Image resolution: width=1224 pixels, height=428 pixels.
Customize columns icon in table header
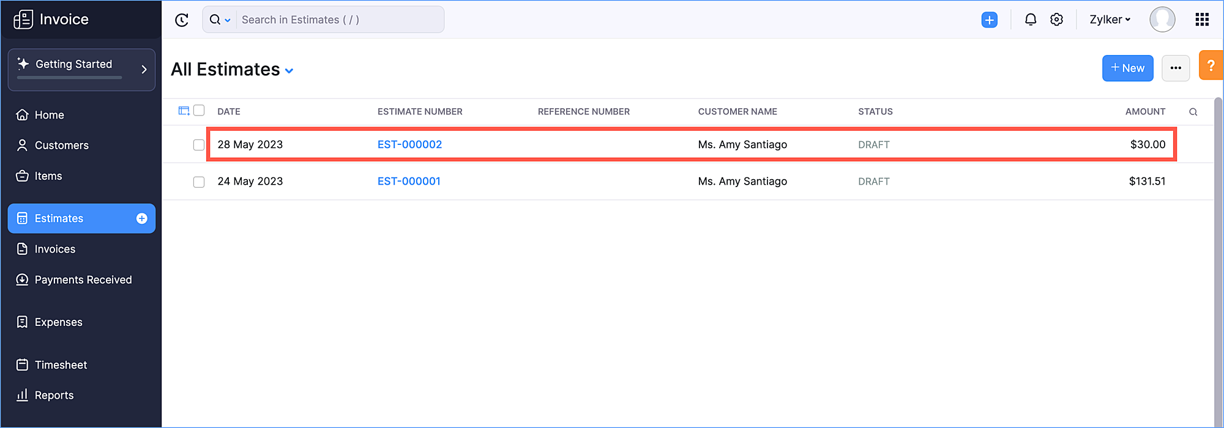pyautogui.click(x=184, y=111)
